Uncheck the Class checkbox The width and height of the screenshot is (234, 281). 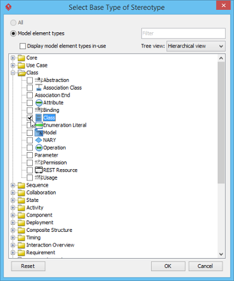tap(30, 118)
